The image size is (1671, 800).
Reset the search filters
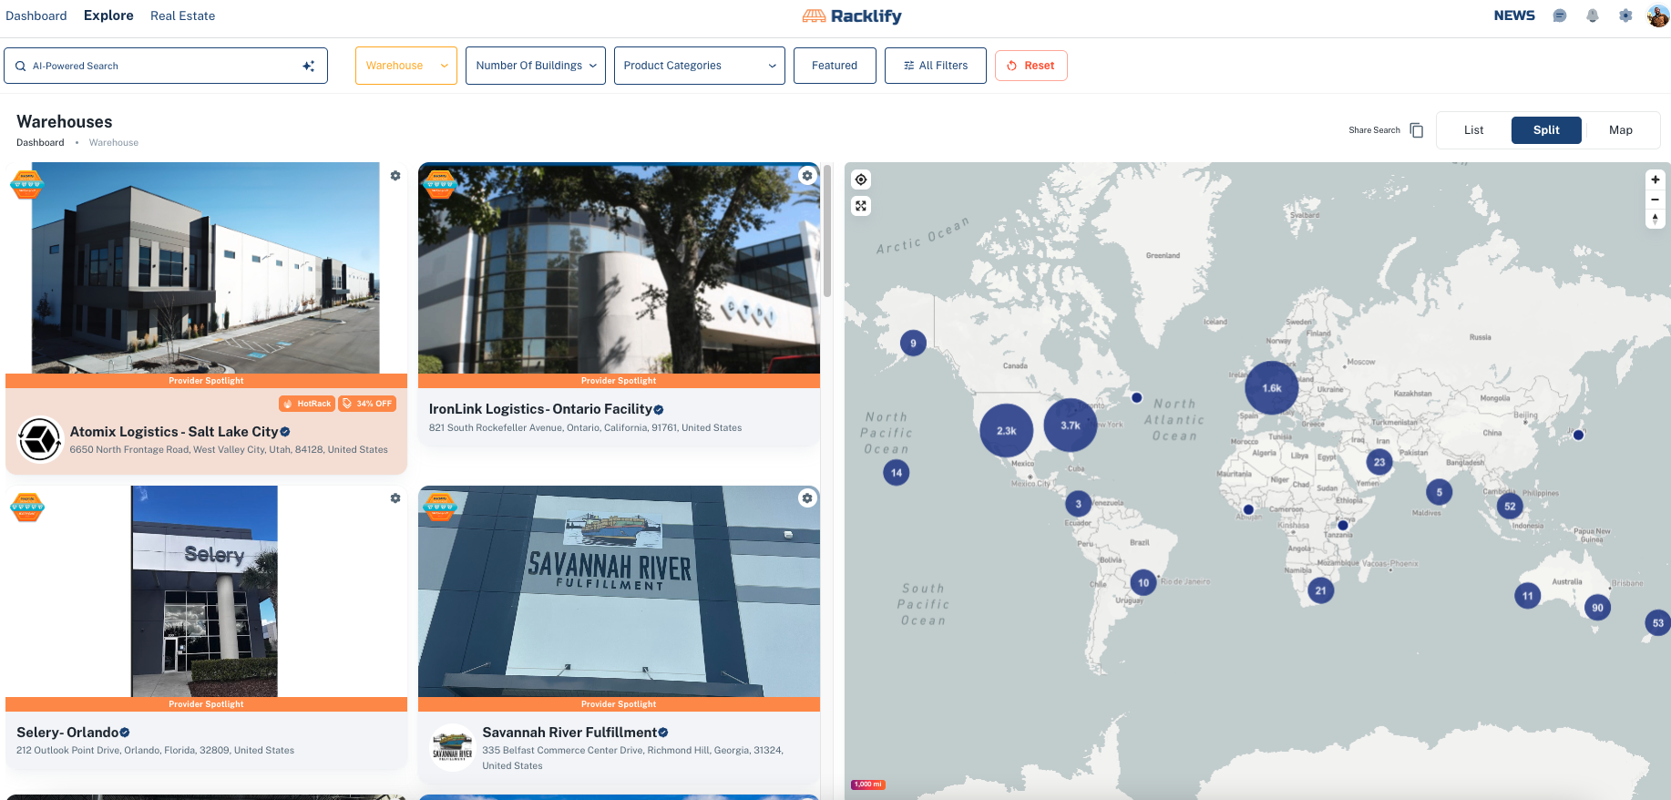coord(1031,66)
